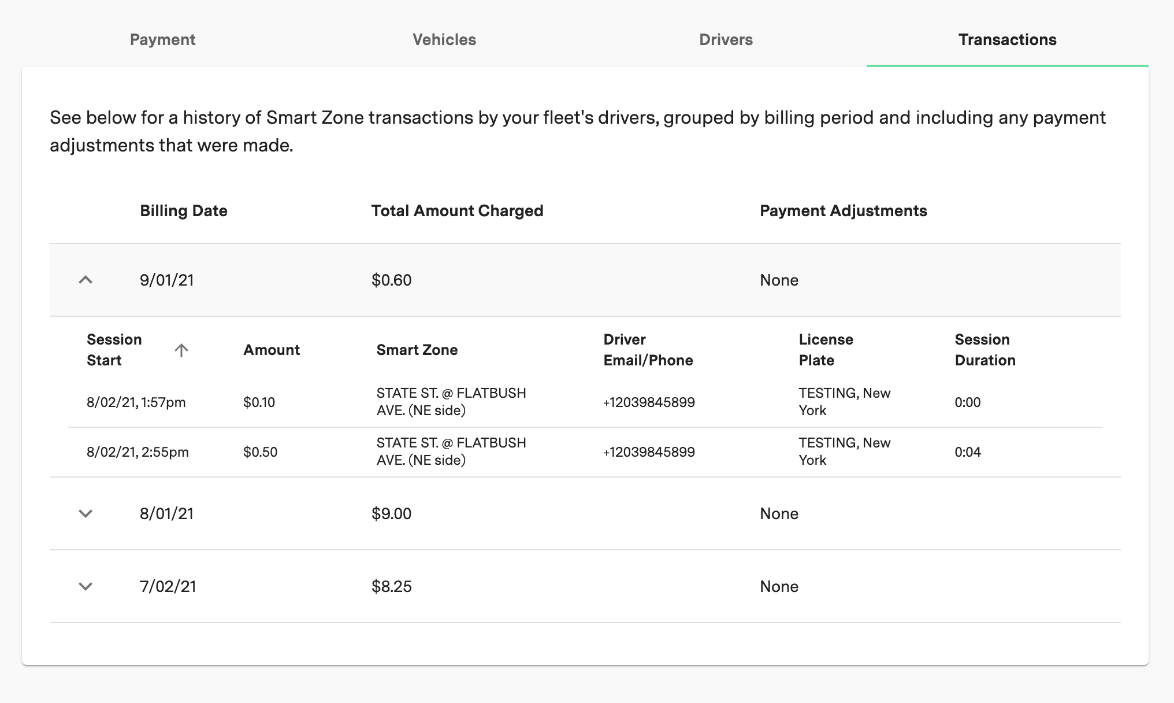
Task: Sort by Session Start column header
Action: 114,350
